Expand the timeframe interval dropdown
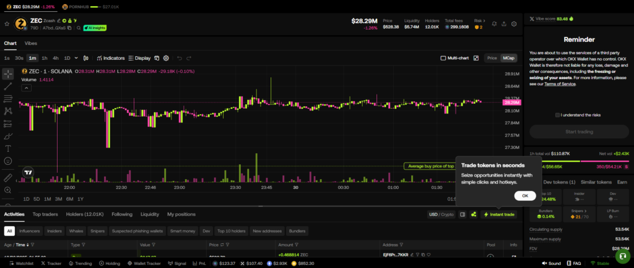 [x=76, y=58]
